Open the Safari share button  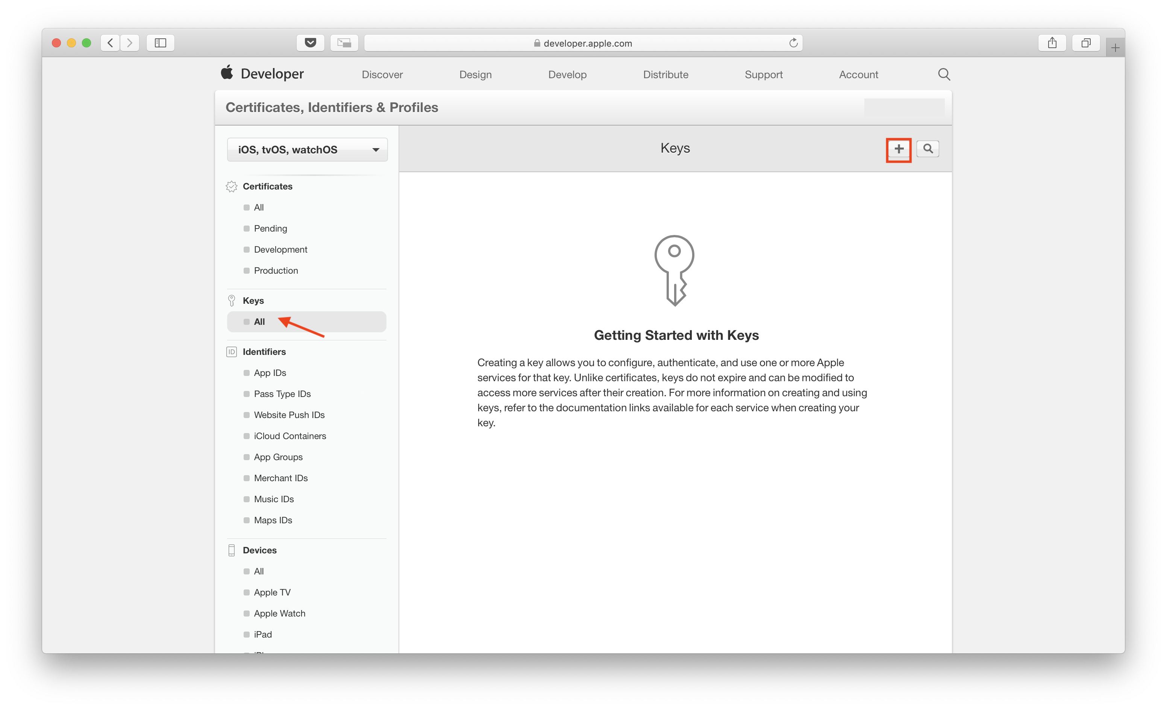coord(1052,43)
